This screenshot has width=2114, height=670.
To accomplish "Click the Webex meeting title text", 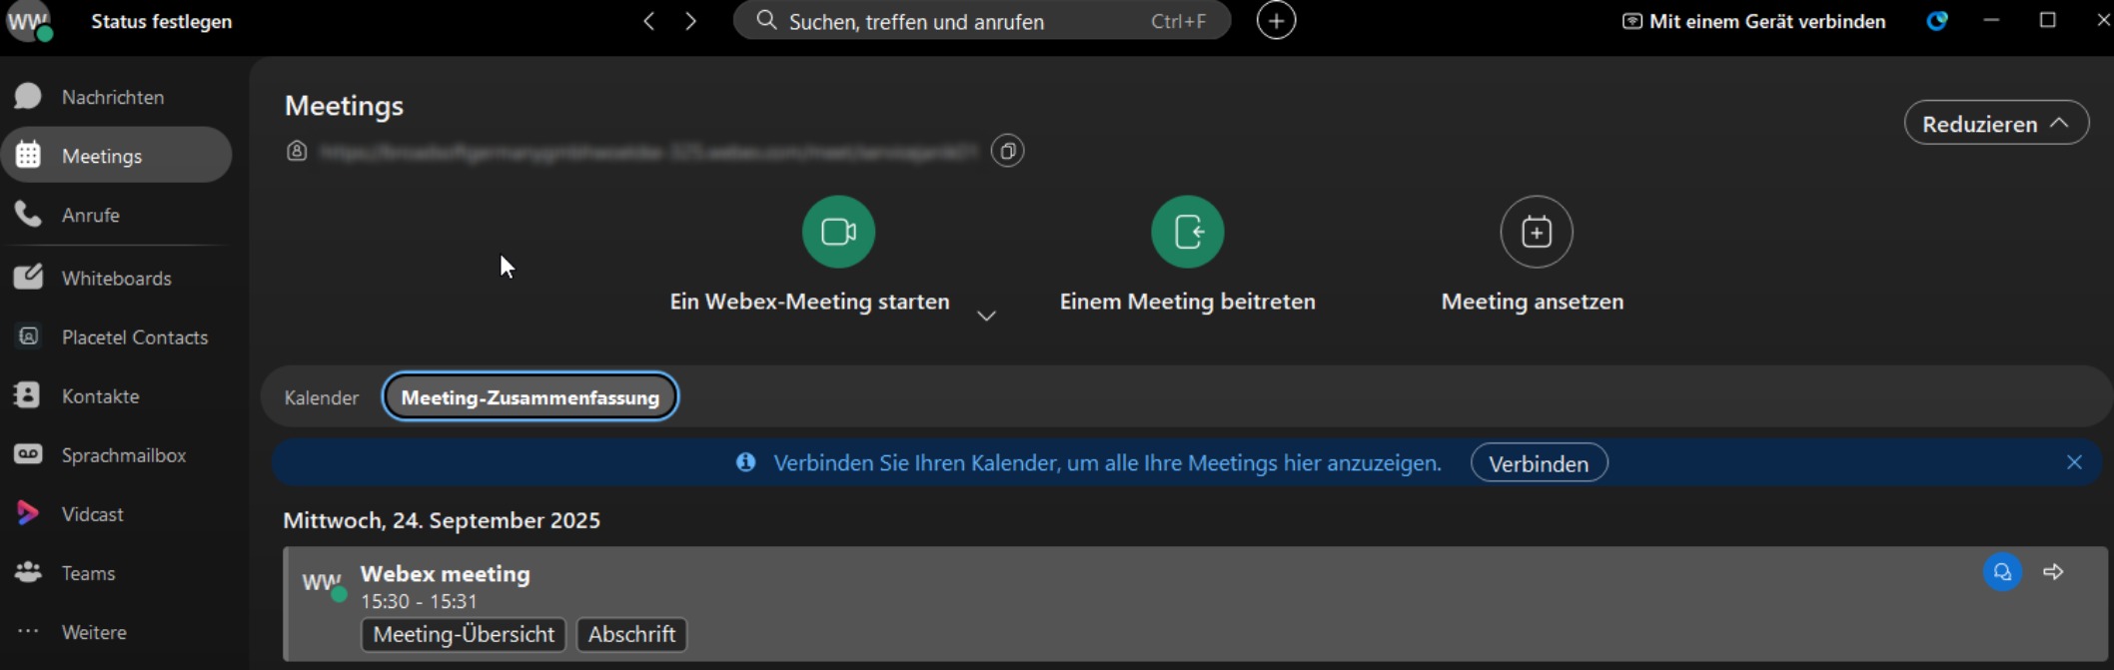I will pyautogui.click(x=446, y=573).
